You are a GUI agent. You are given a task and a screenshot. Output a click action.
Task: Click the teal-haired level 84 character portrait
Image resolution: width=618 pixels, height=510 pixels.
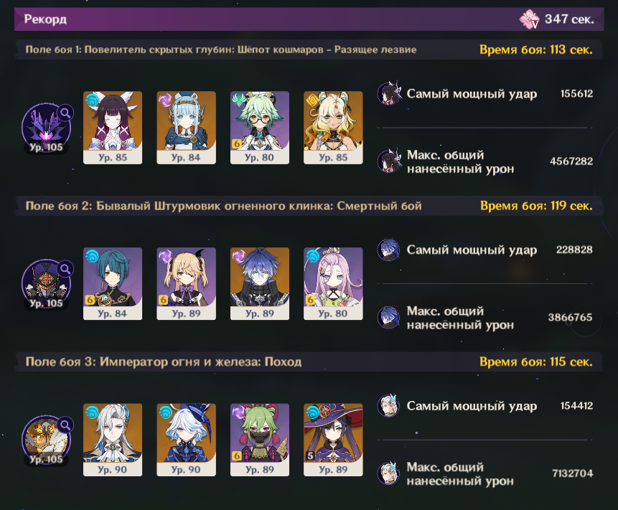[x=113, y=283]
